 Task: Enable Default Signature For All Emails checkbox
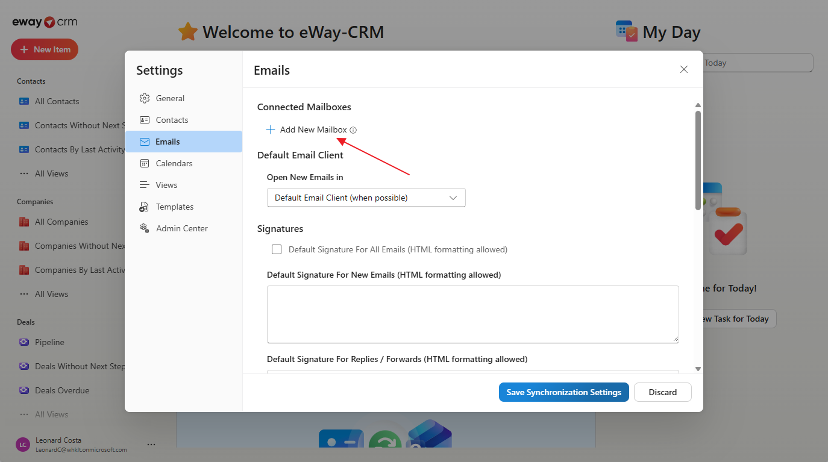click(277, 249)
